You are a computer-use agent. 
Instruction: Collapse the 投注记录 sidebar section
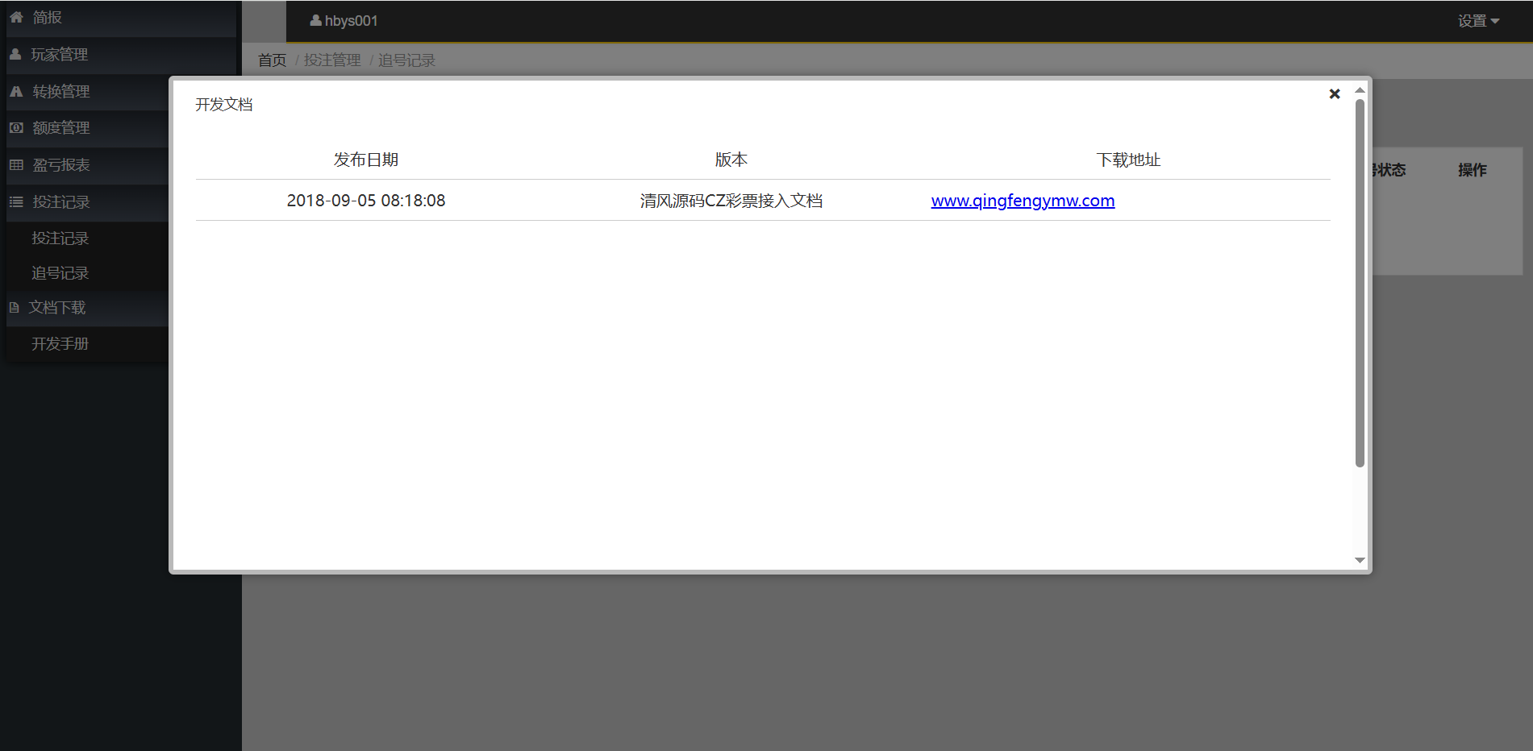[61, 201]
